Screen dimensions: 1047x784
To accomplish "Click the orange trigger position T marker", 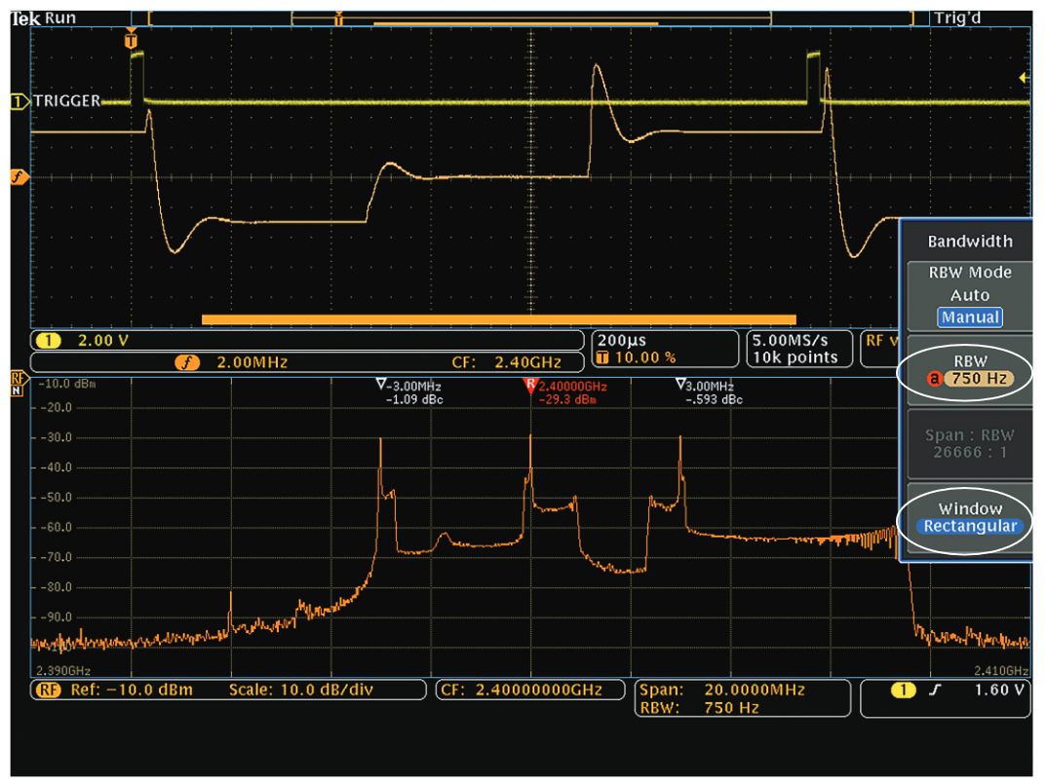I will pyautogui.click(x=133, y=43).
